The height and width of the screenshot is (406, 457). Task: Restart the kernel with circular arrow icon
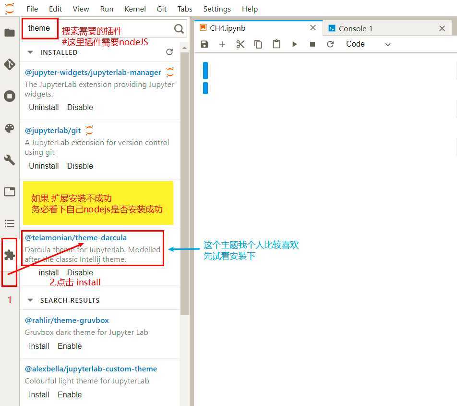[x=330, y=44]
